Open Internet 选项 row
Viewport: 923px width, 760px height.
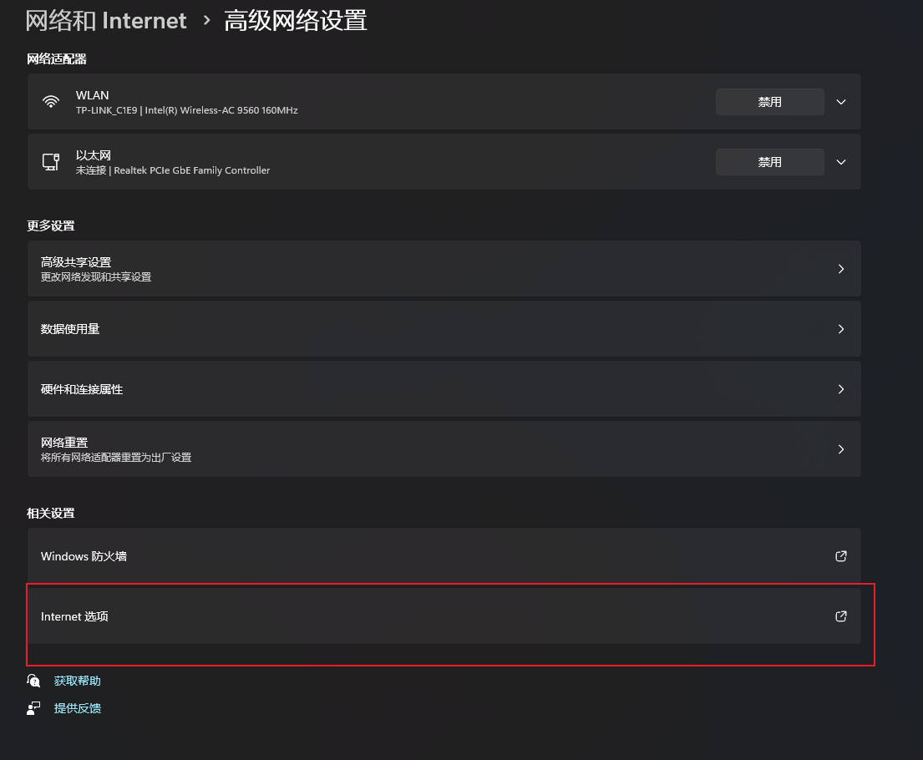(x=444, y=616)
